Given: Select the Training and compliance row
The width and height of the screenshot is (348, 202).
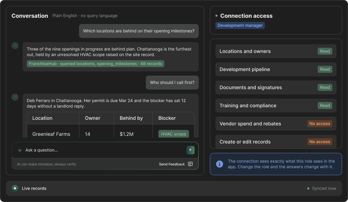Looking at the screenshot, I should (x=276, y=106).
